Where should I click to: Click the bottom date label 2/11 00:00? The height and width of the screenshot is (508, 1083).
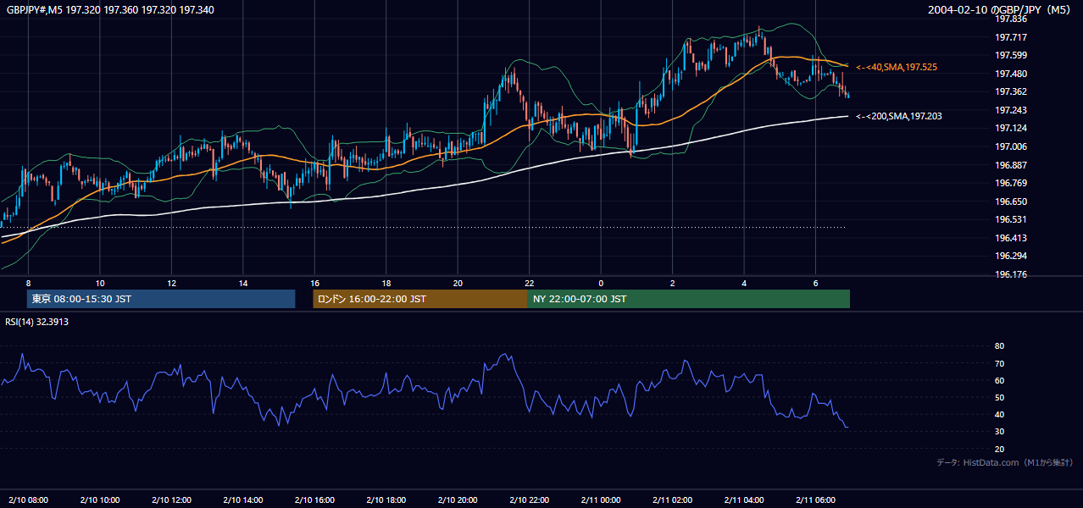pos(602,500)
